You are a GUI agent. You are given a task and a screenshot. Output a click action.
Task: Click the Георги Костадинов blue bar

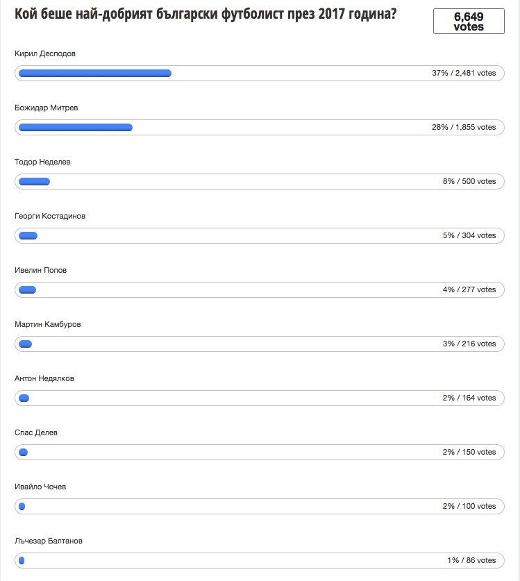click(x=28, y=235)
